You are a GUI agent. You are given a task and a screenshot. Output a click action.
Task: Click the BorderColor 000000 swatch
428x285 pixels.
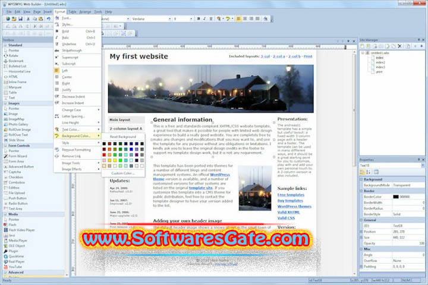(396, 197)
